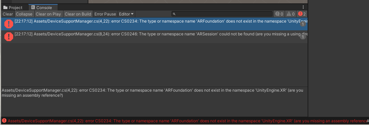
Task: Enable Error Pause
Action: pos(105,14)
